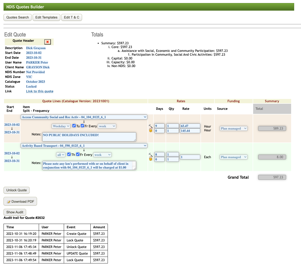Click hammer icon in Activity Based Transport row
The image size is (301, 269).
[x=151, y=155]
